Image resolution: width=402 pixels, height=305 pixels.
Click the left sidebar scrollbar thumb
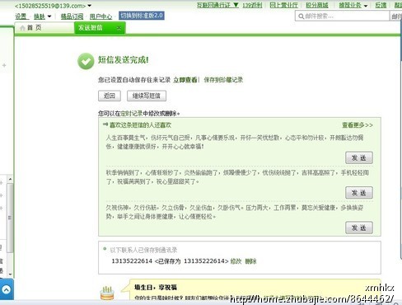[x=10, y=218]
